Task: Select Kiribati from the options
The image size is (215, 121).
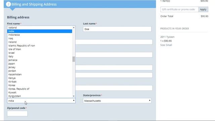Action: click(x=40, y=82)
